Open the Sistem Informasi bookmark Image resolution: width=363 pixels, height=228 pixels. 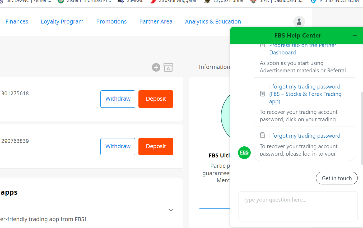coord(85,1)
